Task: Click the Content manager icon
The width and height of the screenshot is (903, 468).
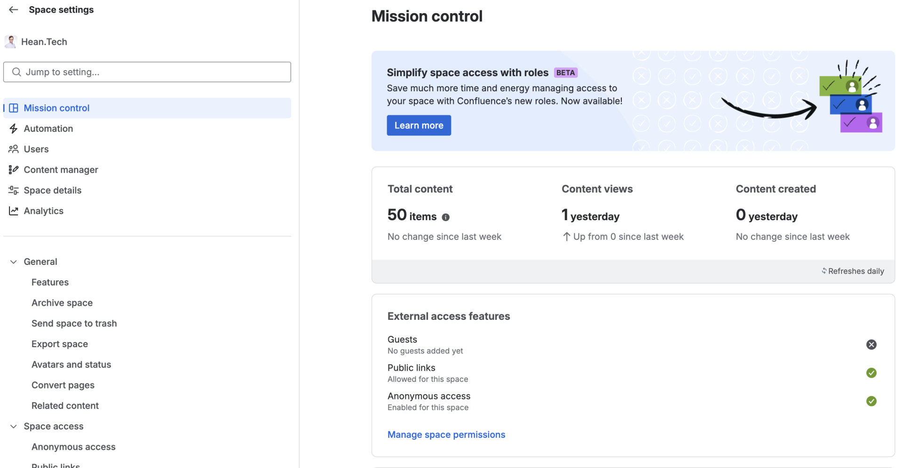Action: coord(14,170)
